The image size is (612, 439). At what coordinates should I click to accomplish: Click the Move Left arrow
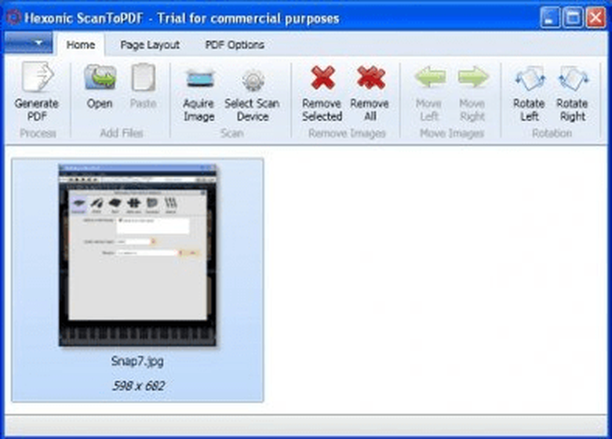point(430,77)
